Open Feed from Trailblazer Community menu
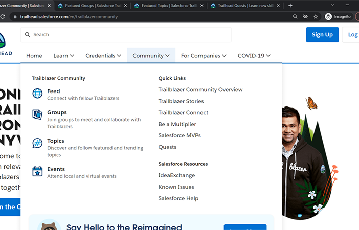 click(54, 91)
